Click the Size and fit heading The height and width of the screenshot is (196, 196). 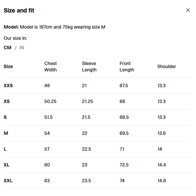(x=19, y=10)
